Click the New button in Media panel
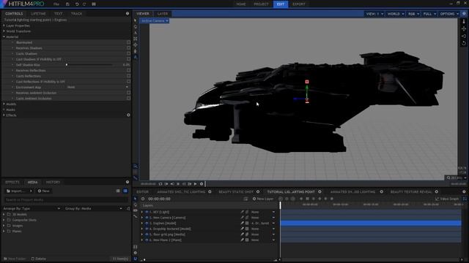Screen dimensions: 469x263 44,191
